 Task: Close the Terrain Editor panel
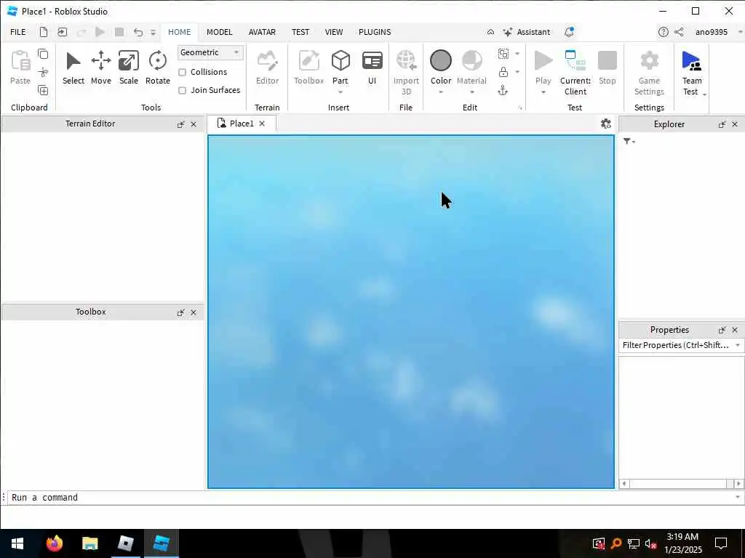(194, 124)
